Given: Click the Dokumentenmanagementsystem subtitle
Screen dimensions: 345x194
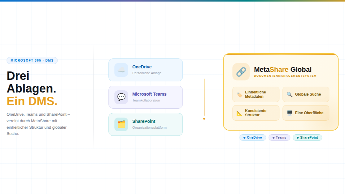Looking at the screenshot, I should coord(285,76).
